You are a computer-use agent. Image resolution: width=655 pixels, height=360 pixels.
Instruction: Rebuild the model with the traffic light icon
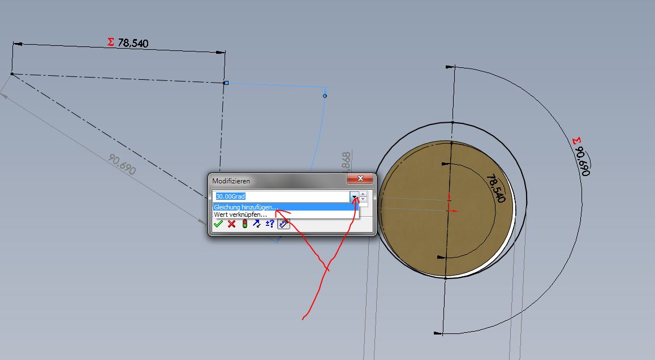point(245,224)
